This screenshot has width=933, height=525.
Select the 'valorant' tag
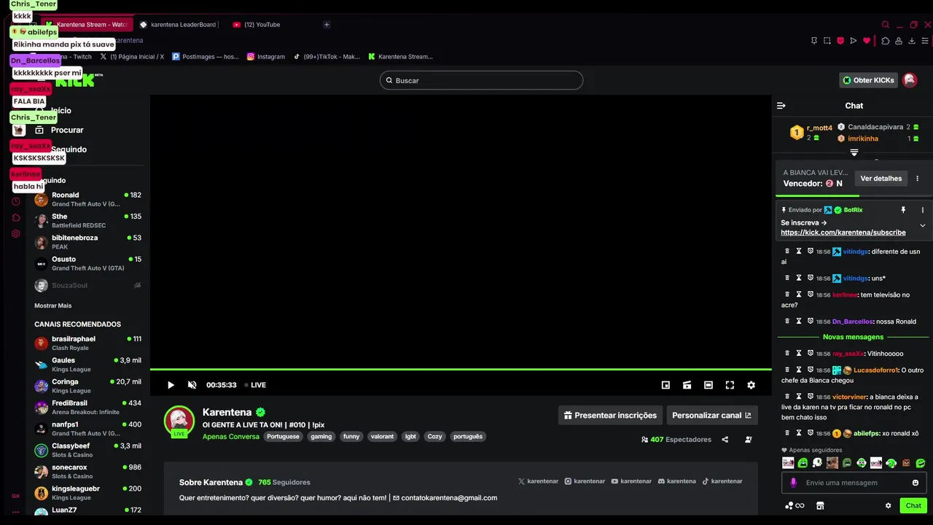(382, 437)
